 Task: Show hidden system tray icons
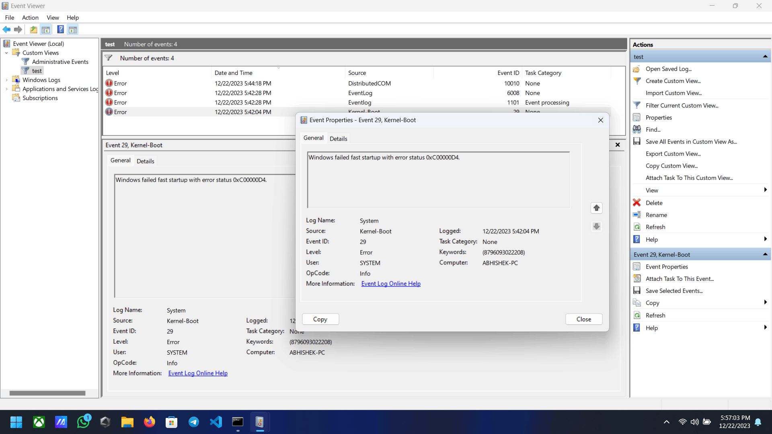667,422
